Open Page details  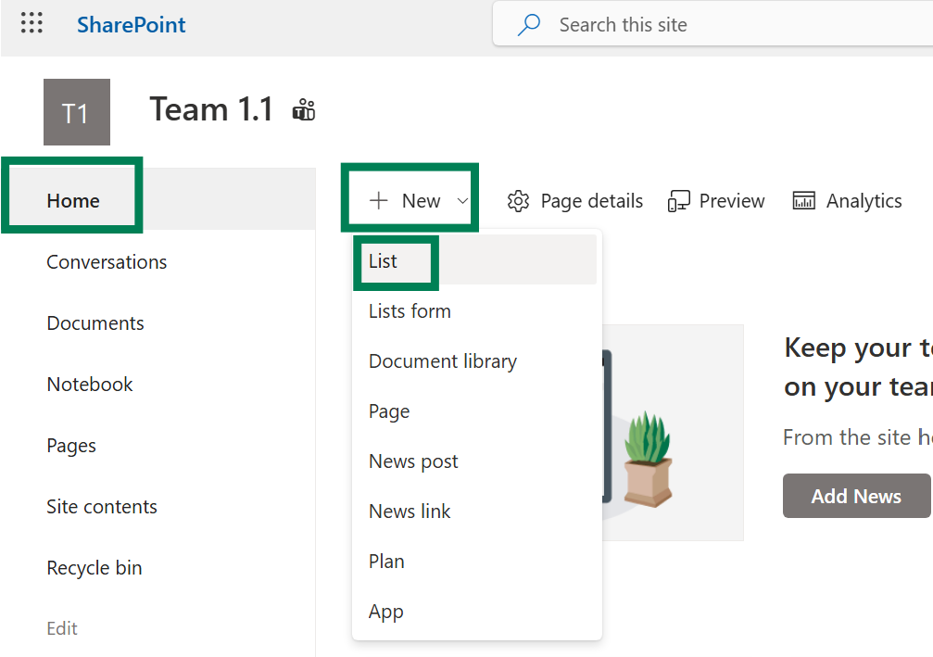[591, 201]
